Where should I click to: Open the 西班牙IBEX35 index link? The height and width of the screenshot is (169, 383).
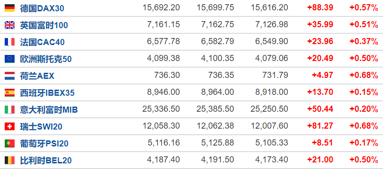point(48,93)
